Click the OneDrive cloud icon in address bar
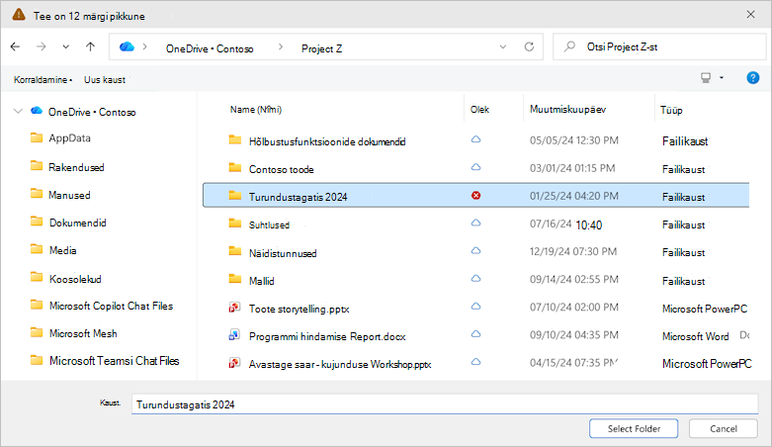Image resolution: width=772 pixels, height=447 pixels. [127, 46]
